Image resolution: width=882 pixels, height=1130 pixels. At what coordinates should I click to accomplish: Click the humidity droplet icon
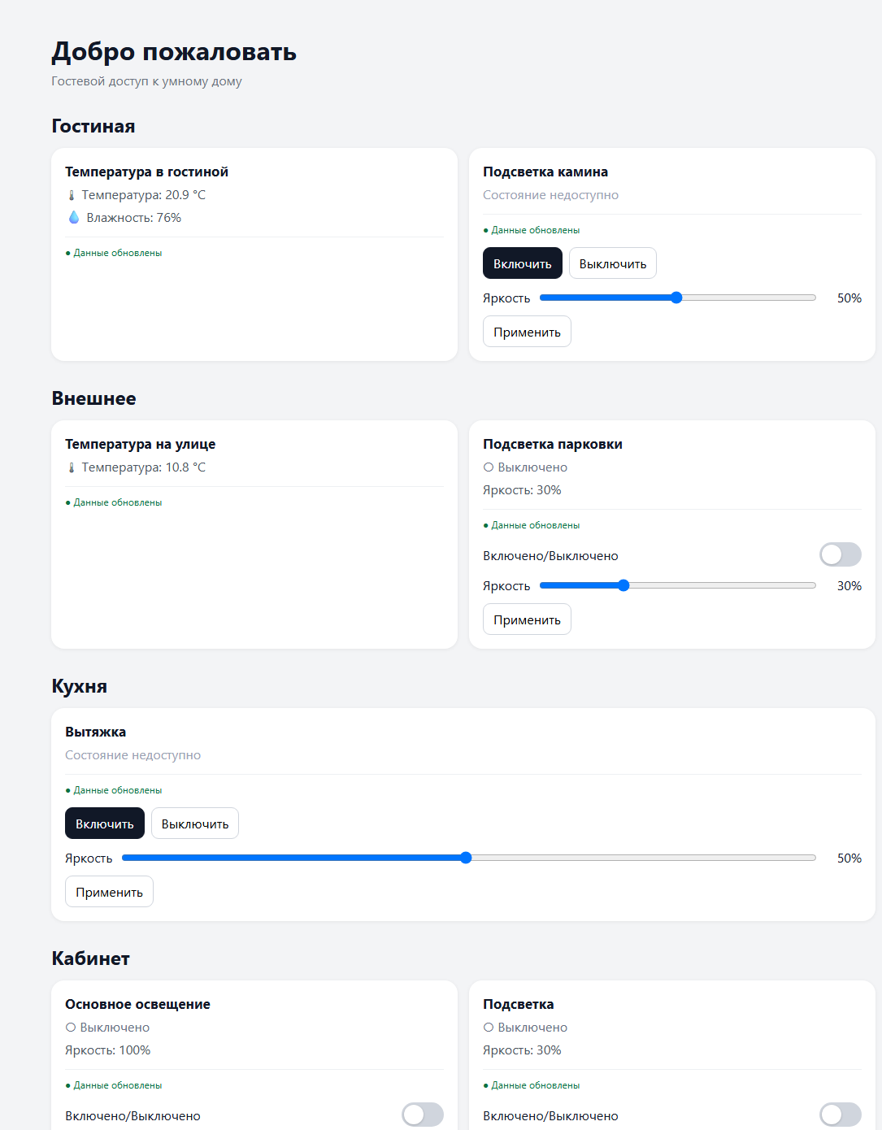[x=74, y=218]
